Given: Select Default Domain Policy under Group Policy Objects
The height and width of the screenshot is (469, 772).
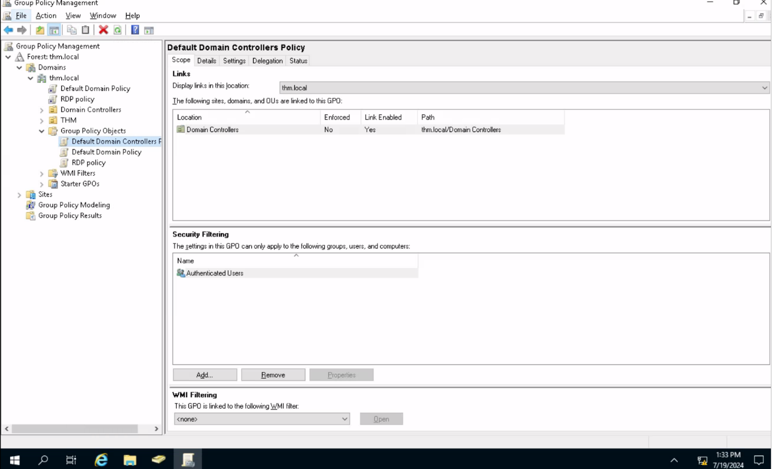Looking at the screenshot, I should tap(106, 152).
